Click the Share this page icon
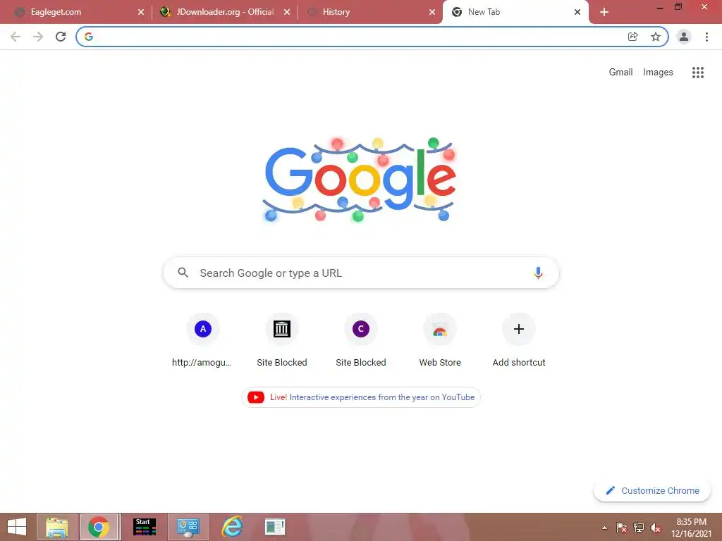 633,37
